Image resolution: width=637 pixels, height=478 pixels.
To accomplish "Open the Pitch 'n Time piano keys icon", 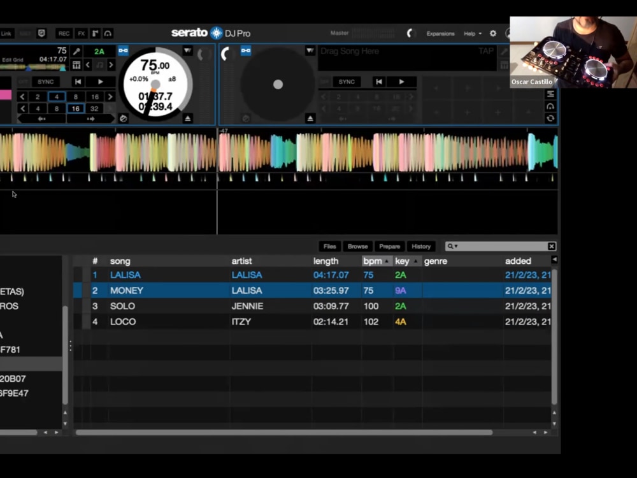I will coord(76,65).
